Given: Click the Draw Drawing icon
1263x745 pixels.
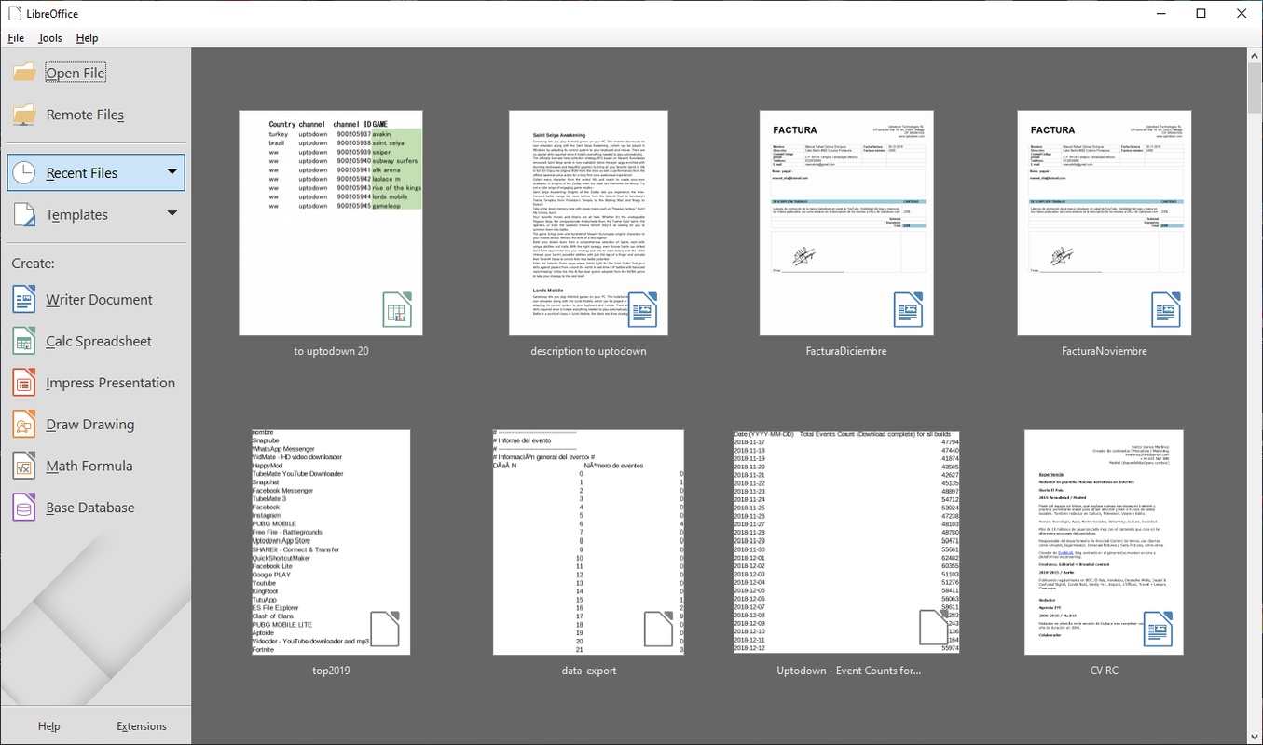Looking at the screenshot, I should coord(24,425).
